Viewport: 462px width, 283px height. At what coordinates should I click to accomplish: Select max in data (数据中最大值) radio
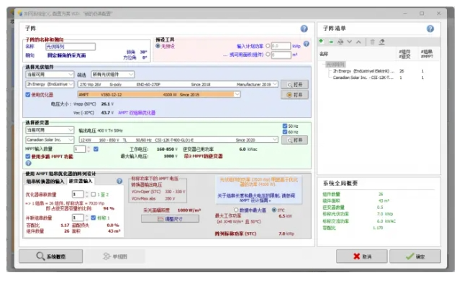click(x=236, y=210)
